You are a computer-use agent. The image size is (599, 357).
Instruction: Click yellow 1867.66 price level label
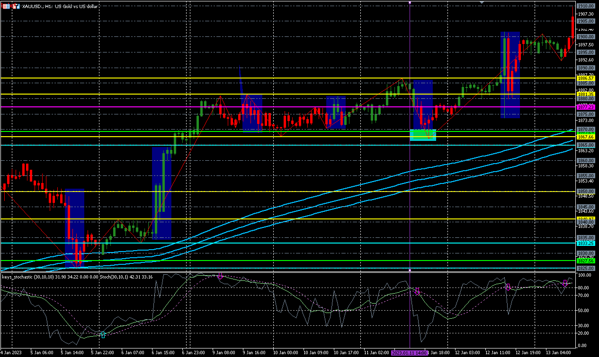click(586, 137)
